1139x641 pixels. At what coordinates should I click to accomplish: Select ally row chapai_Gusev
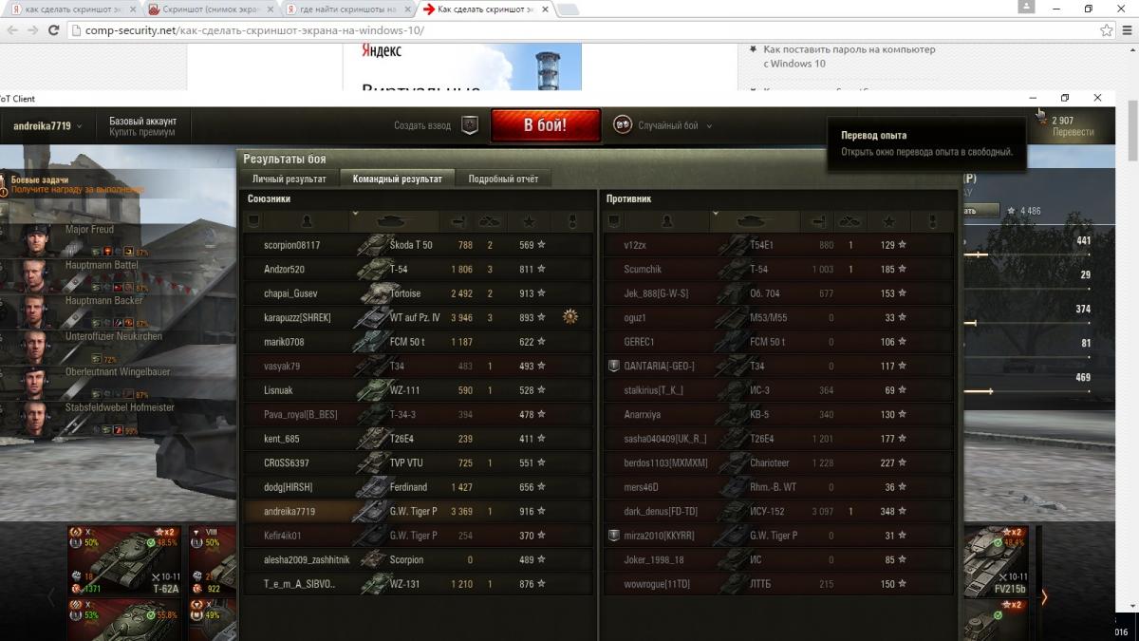[x=418, y=293]
